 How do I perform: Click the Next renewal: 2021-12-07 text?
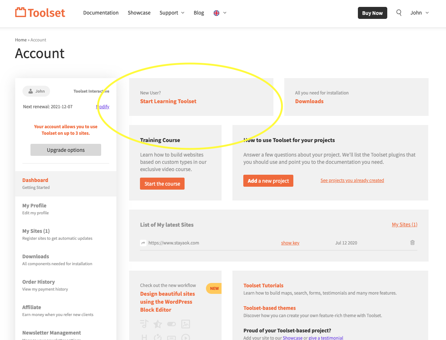coord(48,107)
